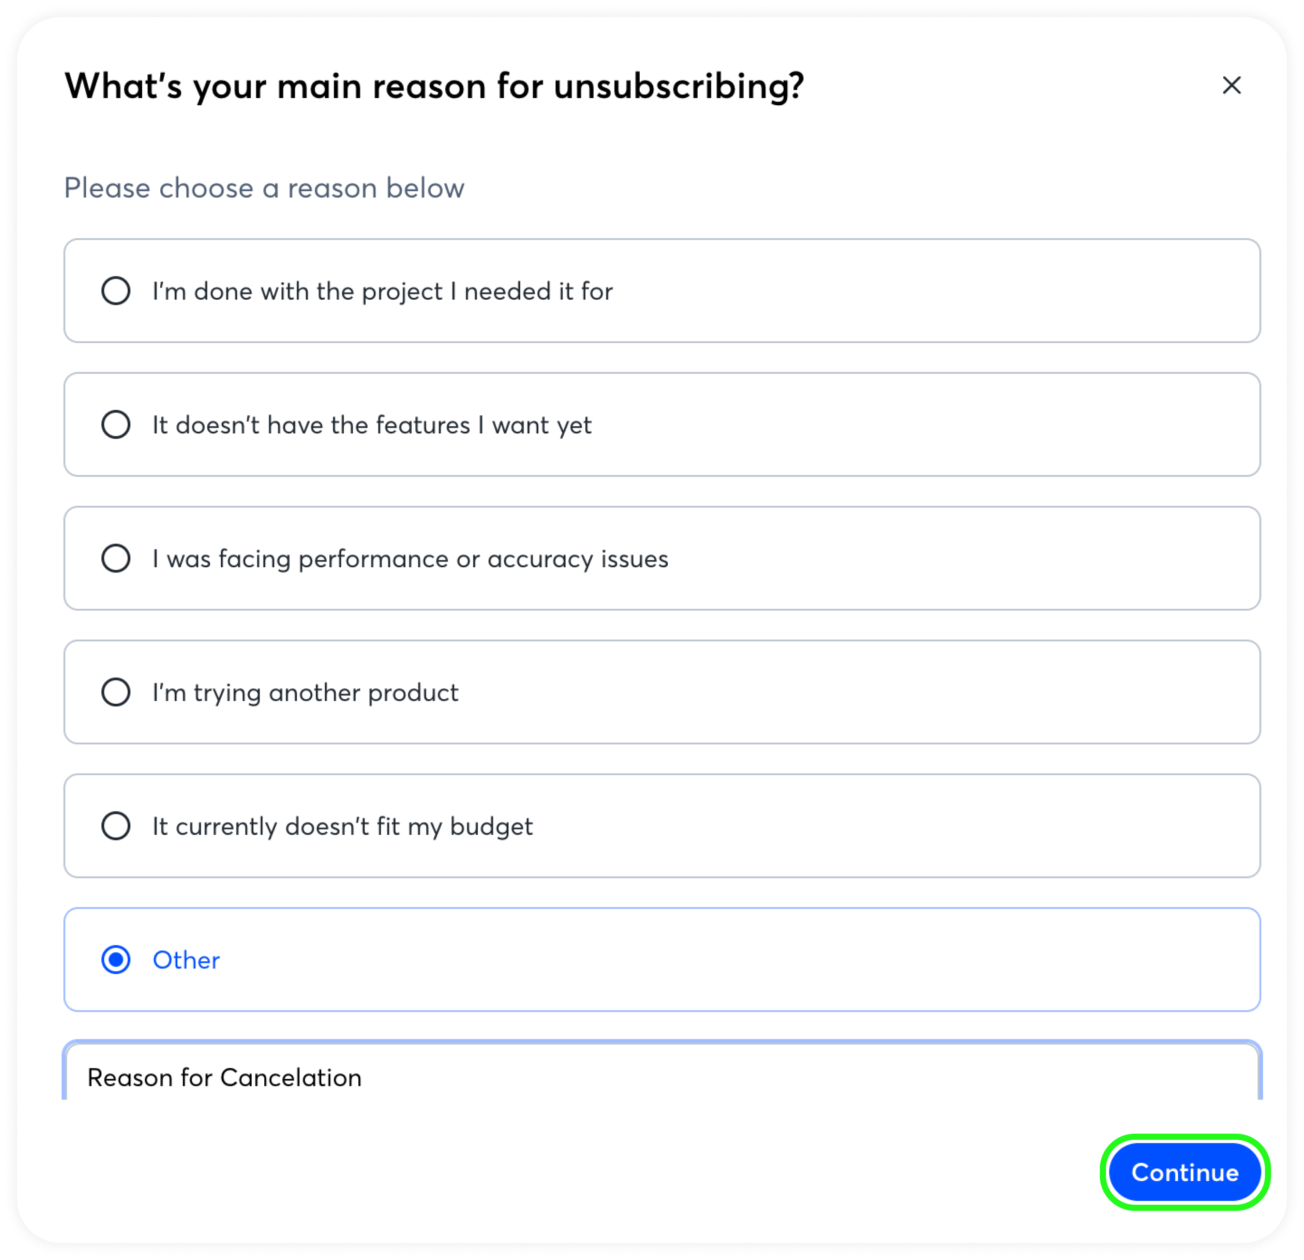Click the "I'm done with the project I needed it for" label
This screenshot has width=1304, height=1260.
[382, 291]
